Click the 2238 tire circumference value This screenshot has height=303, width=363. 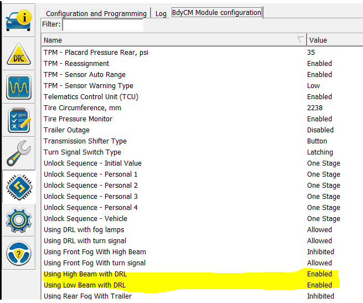(315, 108)
